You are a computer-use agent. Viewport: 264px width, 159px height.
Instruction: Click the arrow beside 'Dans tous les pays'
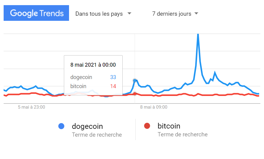[x=130, y=14]
